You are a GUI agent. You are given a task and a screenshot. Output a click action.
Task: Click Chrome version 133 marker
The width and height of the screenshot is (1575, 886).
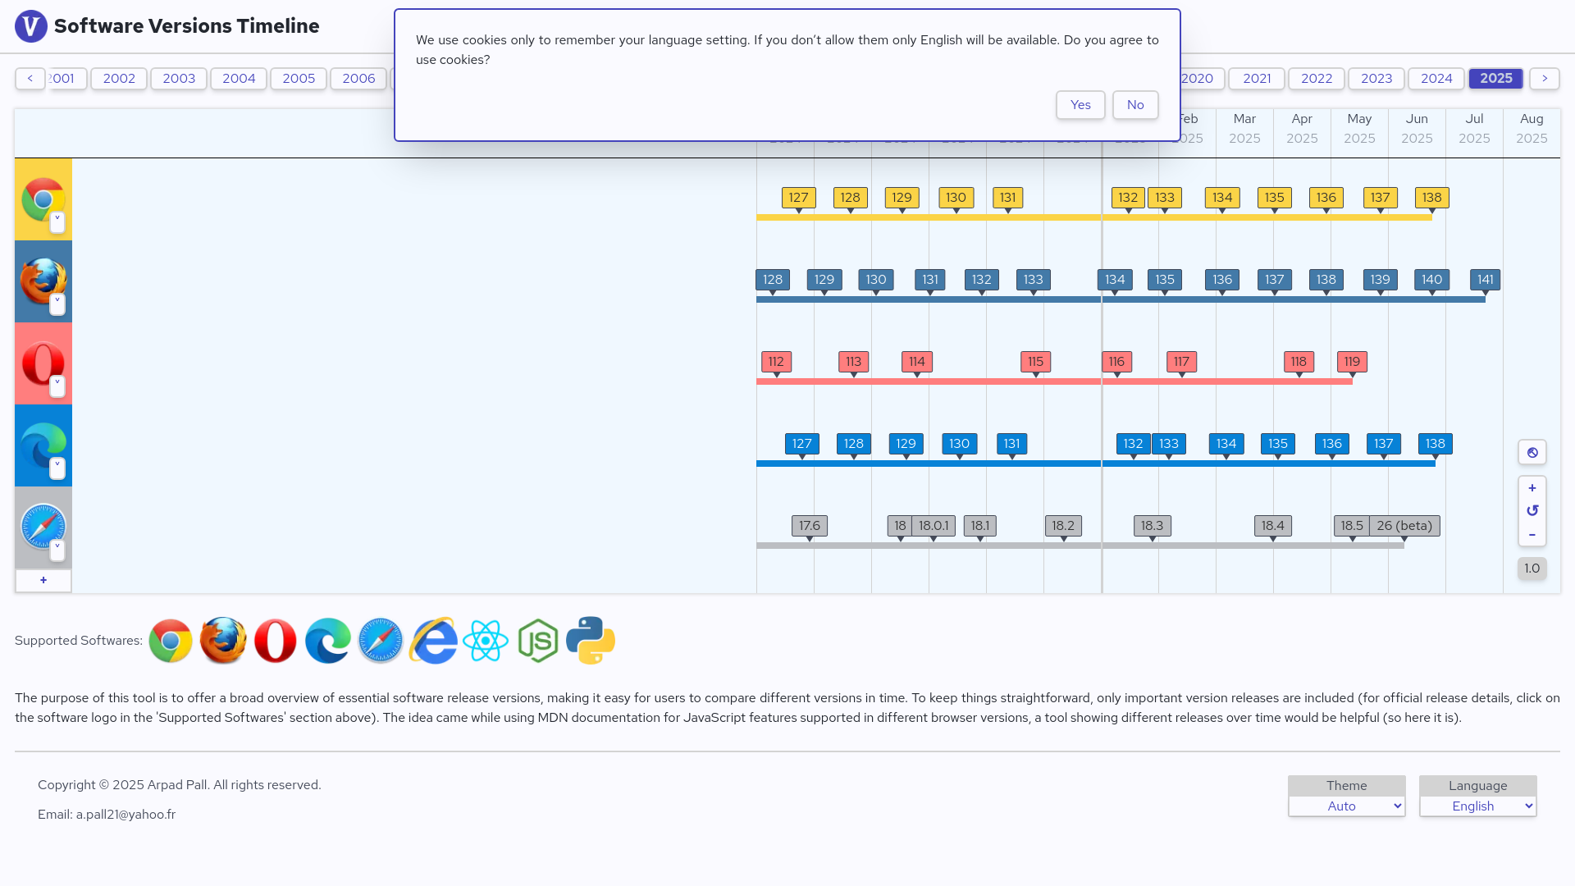coord(1165,198)
